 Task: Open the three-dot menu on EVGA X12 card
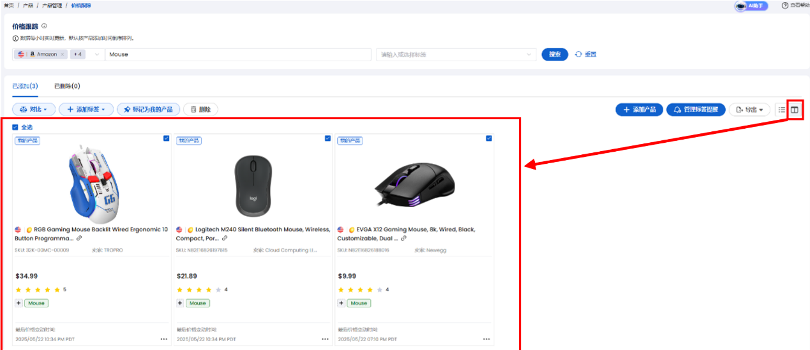click(486, 339)
